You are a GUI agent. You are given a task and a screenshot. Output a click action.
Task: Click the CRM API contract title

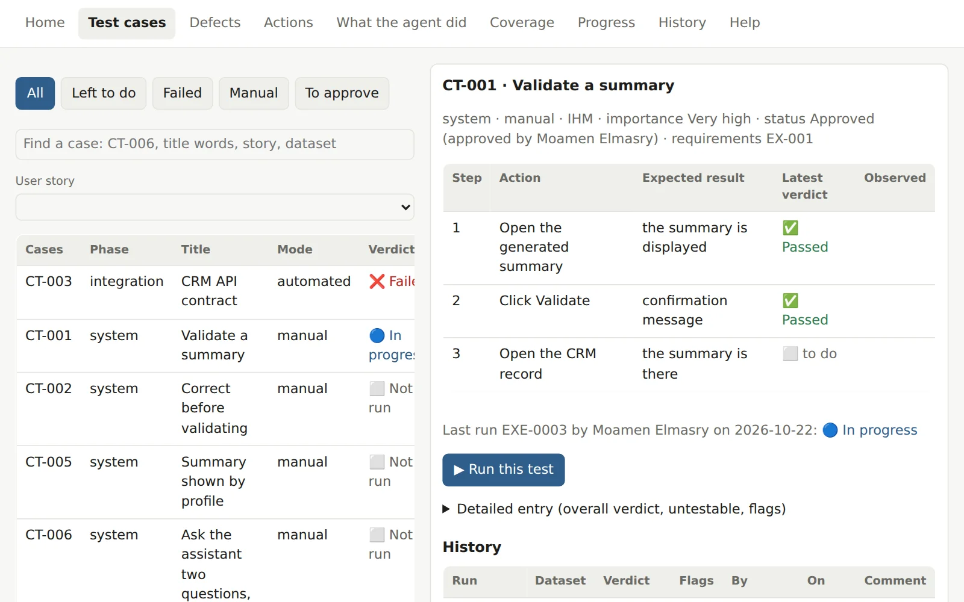(209, 291)
